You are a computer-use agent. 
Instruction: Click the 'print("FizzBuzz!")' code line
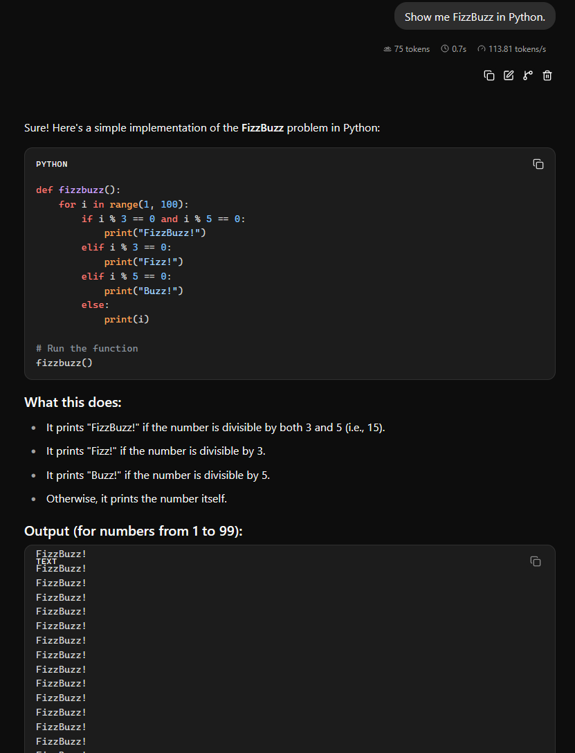pyautogui.click(x=155, y=233)
